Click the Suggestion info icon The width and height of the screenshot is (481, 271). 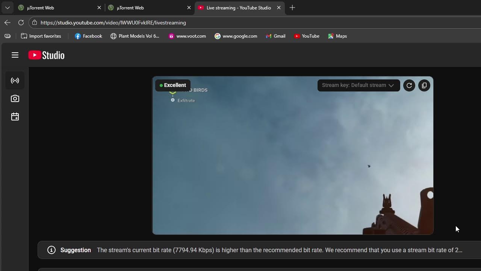tap(52, 250)
